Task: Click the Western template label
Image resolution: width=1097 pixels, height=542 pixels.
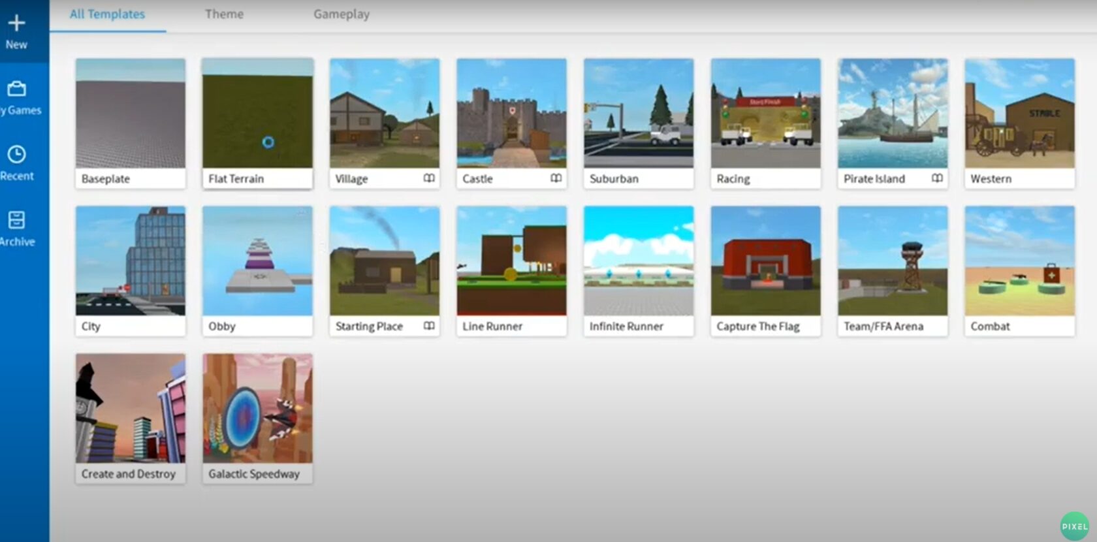Action: [x=991, y=179]
